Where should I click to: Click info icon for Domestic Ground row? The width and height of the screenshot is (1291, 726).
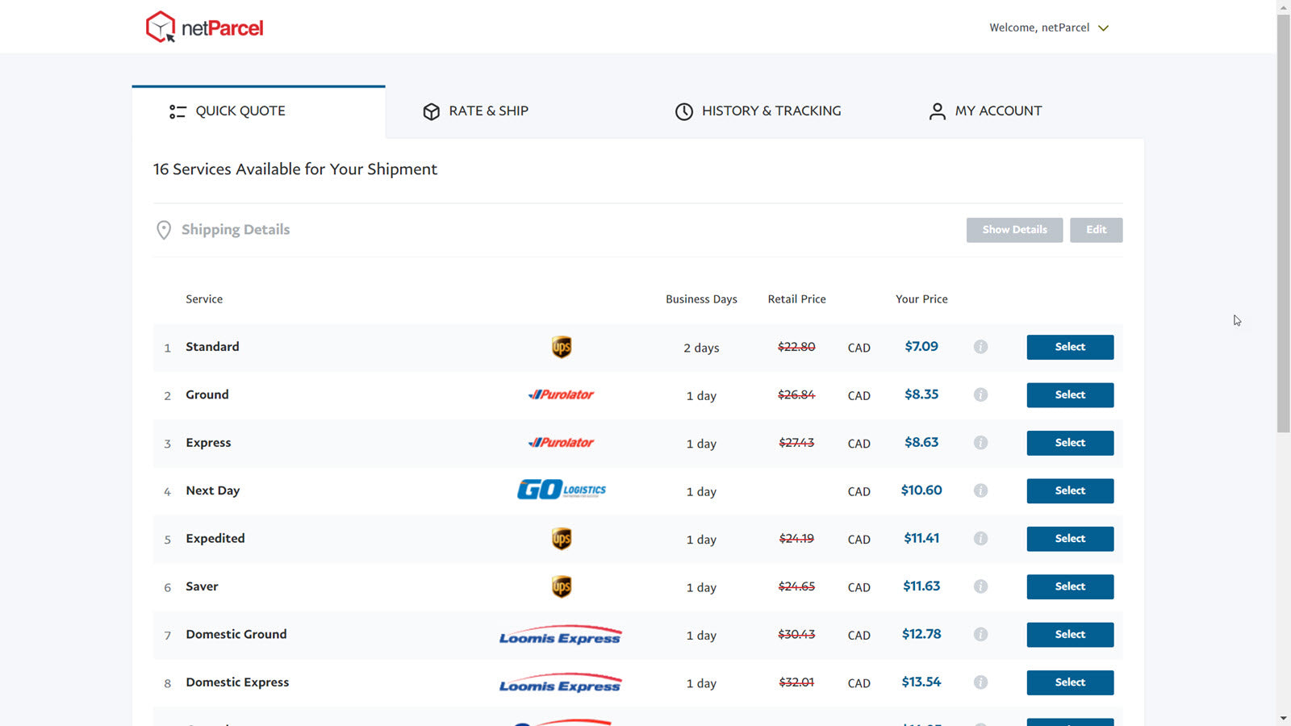pos(980,634)
